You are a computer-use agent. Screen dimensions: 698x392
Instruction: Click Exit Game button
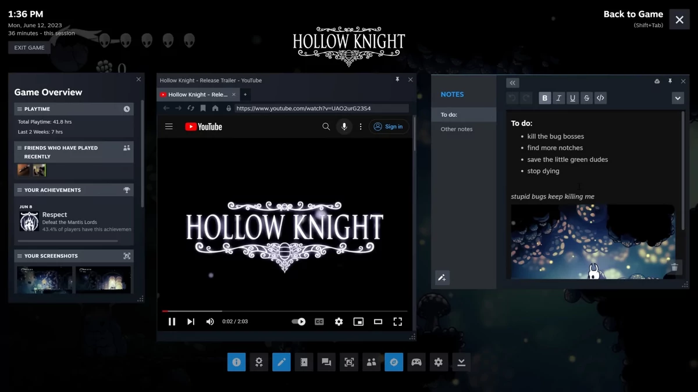click(x=29, y=48)
